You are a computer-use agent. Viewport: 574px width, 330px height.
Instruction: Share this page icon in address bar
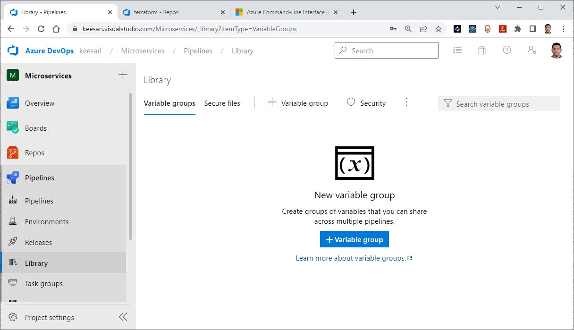pos(423,29)
